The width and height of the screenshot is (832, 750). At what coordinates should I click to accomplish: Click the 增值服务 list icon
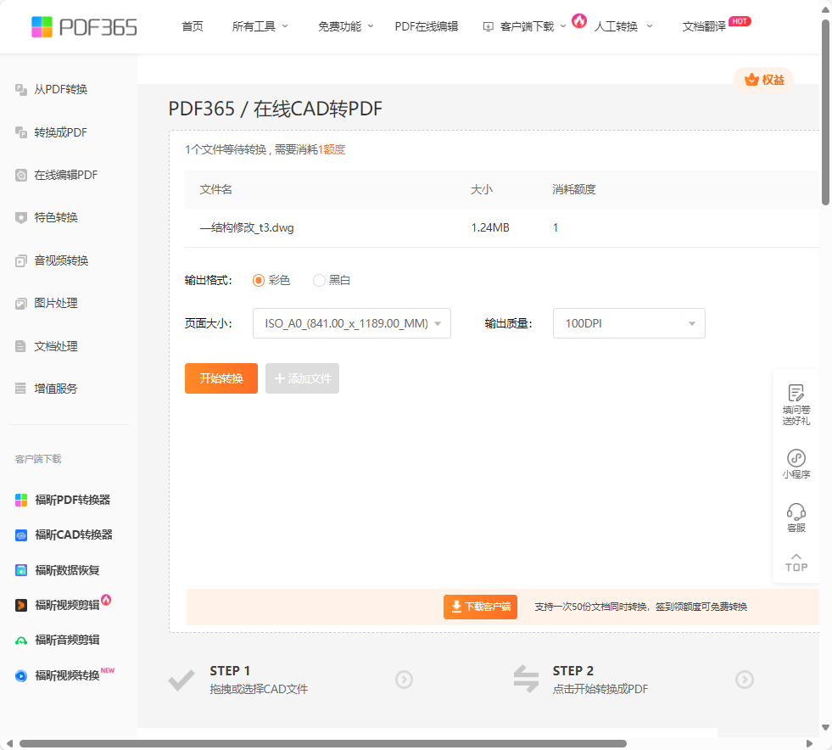pyautogui.click(x=20, y=389)
